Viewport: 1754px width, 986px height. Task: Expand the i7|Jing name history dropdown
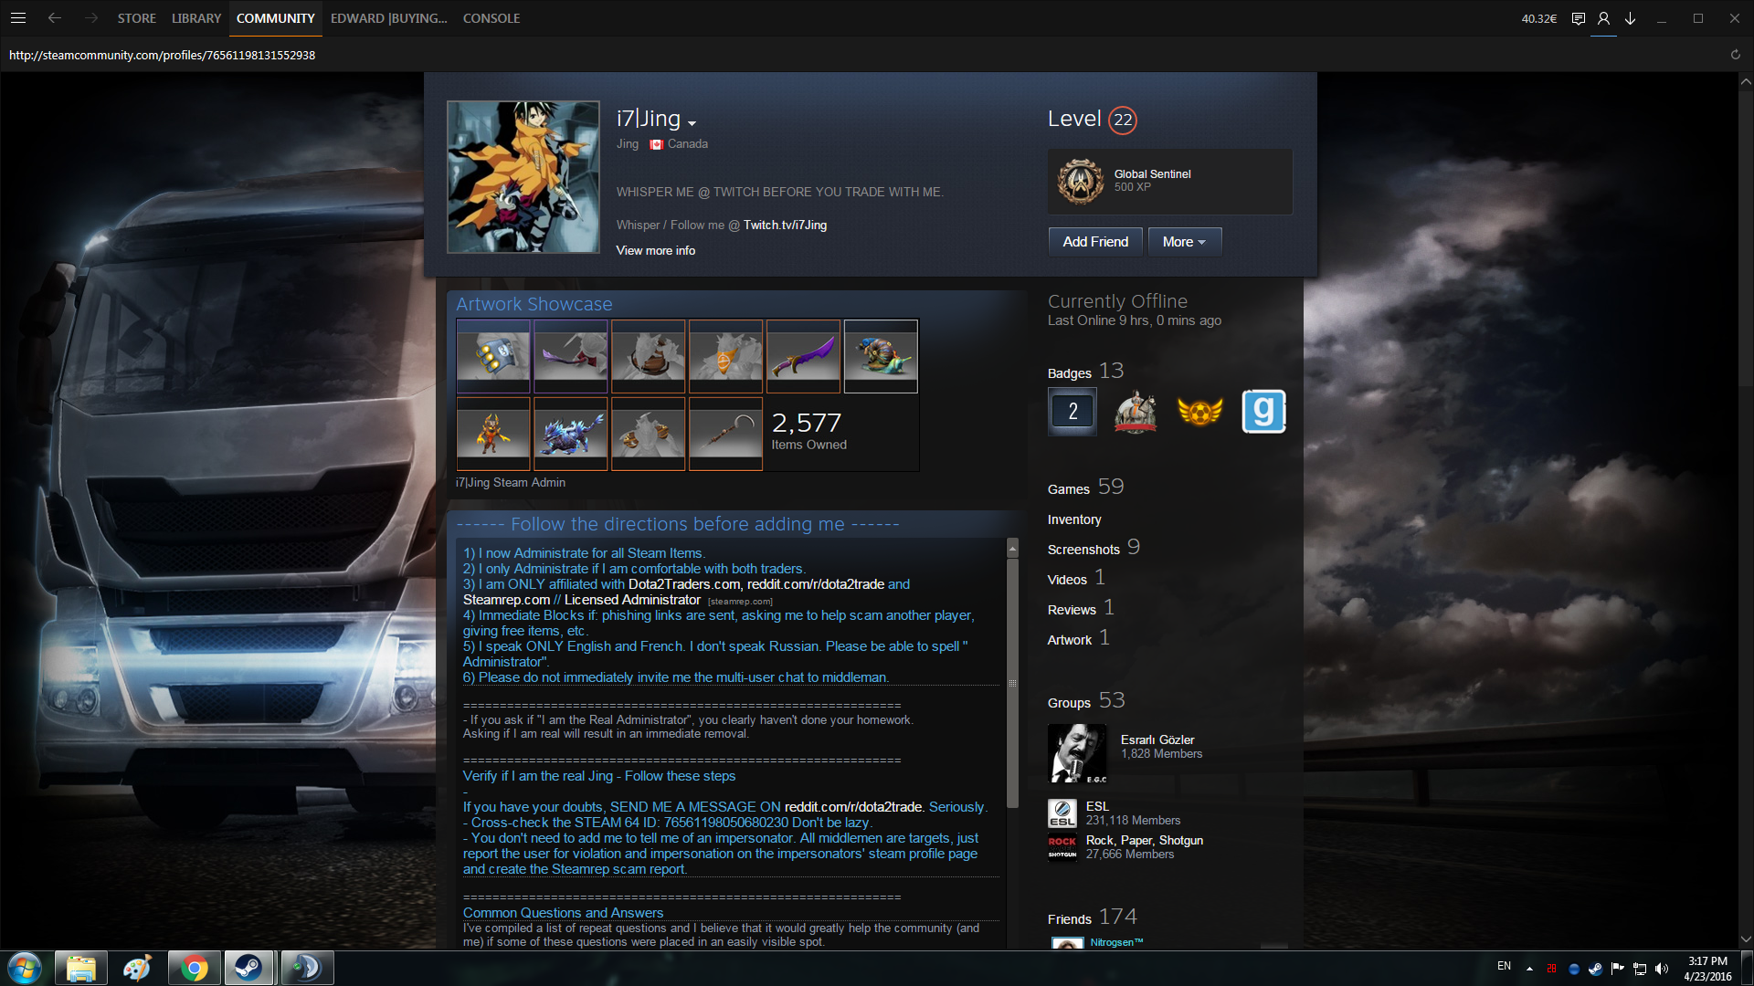[692, 123]
